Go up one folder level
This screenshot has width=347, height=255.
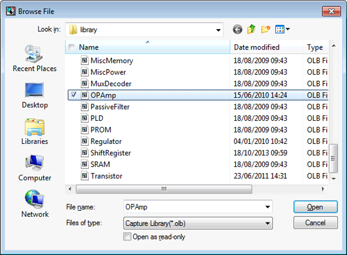tap(252, 29)
